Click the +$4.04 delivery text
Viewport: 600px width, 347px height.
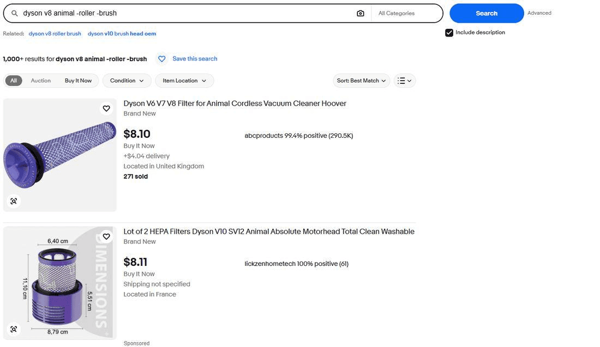(x=147, y=156)
